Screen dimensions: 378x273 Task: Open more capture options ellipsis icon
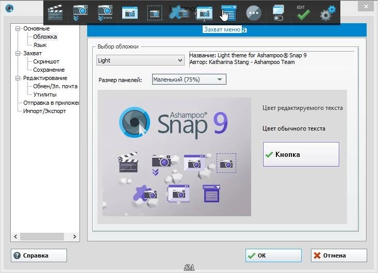(x=254, y=13)
